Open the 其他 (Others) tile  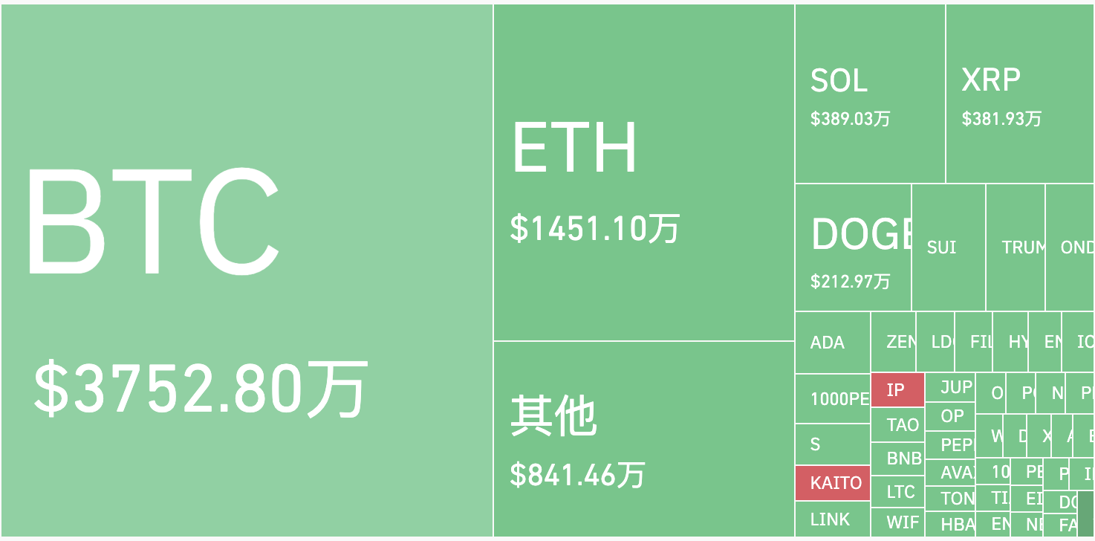644,438
